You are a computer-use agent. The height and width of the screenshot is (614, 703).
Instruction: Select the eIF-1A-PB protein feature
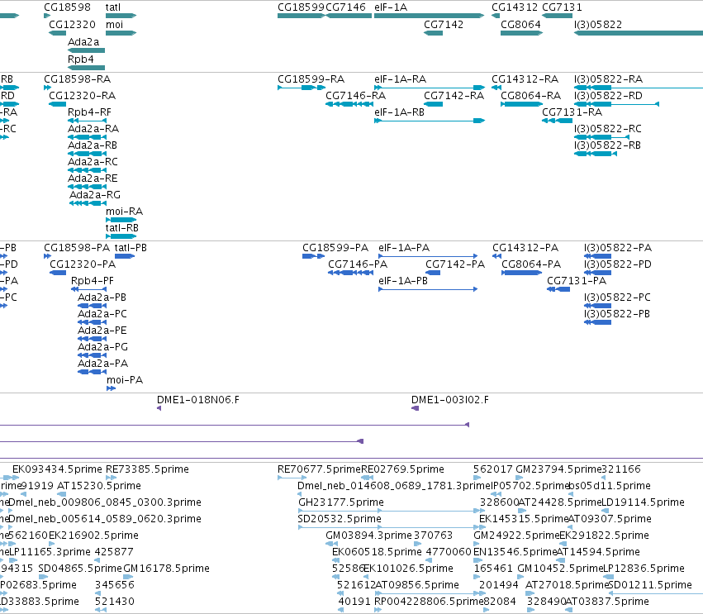[428, 289]
